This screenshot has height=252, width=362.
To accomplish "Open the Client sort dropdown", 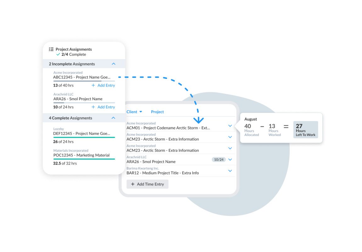I will tap(134, 112).
